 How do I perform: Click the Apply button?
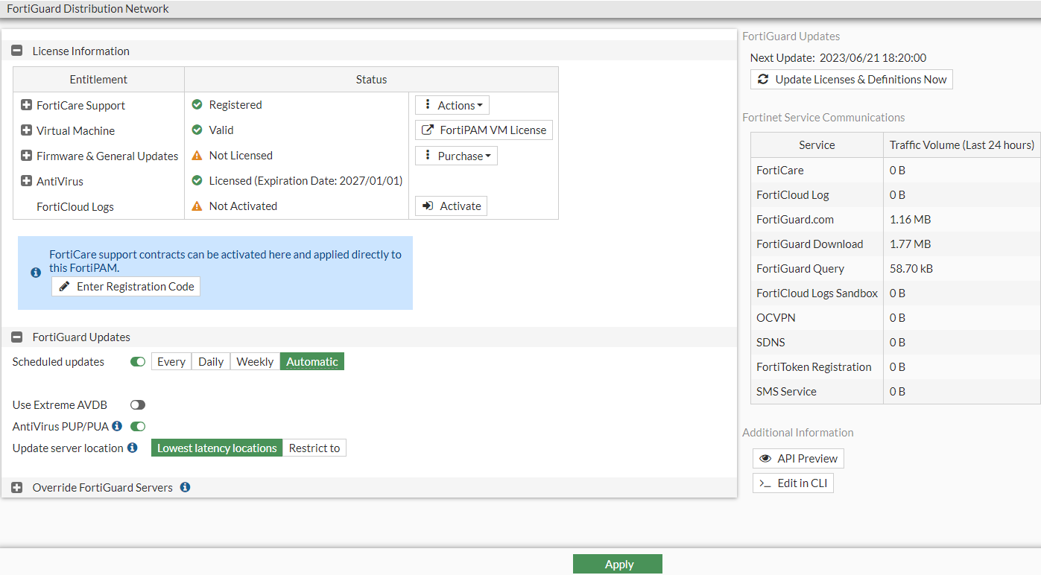617,564
